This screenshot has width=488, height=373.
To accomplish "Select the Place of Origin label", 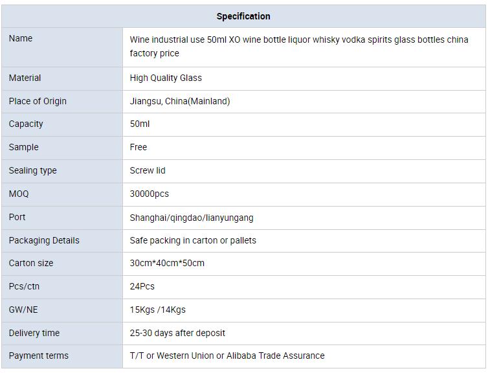I will pyautogui.click(x=38, y=101).
